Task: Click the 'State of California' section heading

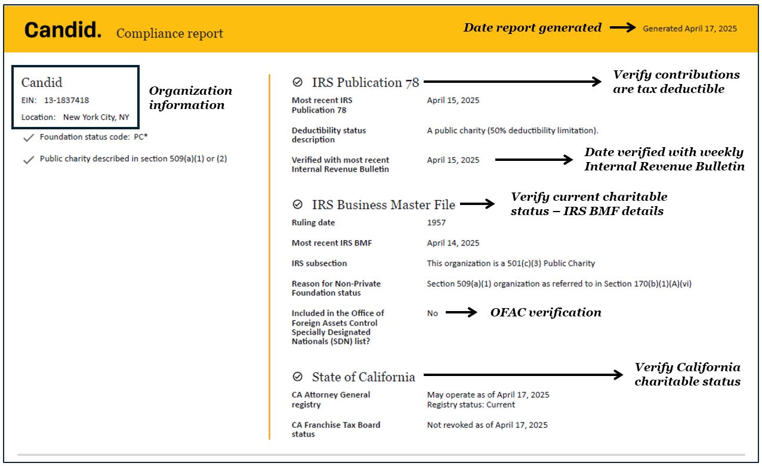Action: click(x=363, y=377)
